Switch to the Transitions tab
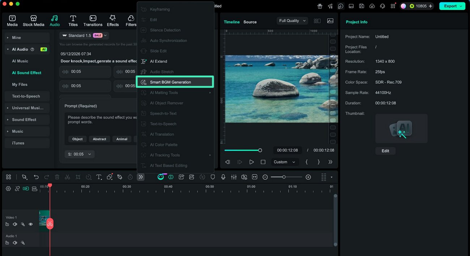 (93, 21)
